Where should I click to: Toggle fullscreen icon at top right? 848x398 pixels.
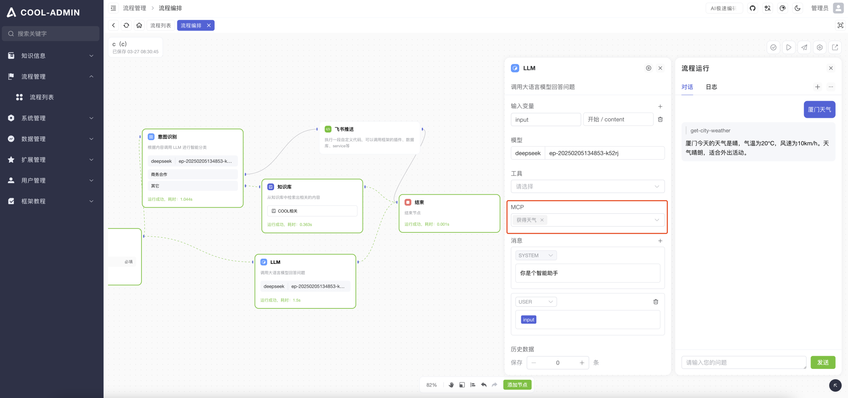click(840, 25)
